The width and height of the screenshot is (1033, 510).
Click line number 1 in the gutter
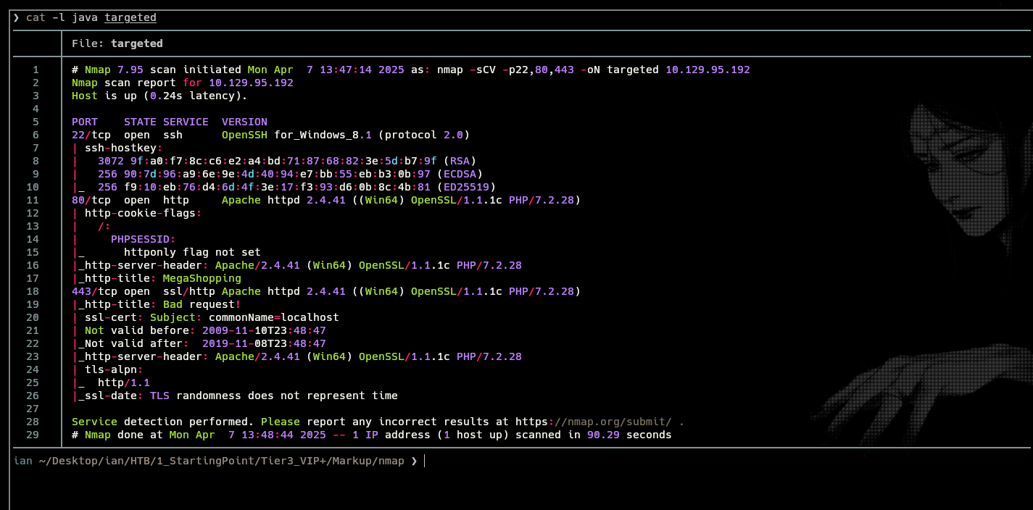35,70
